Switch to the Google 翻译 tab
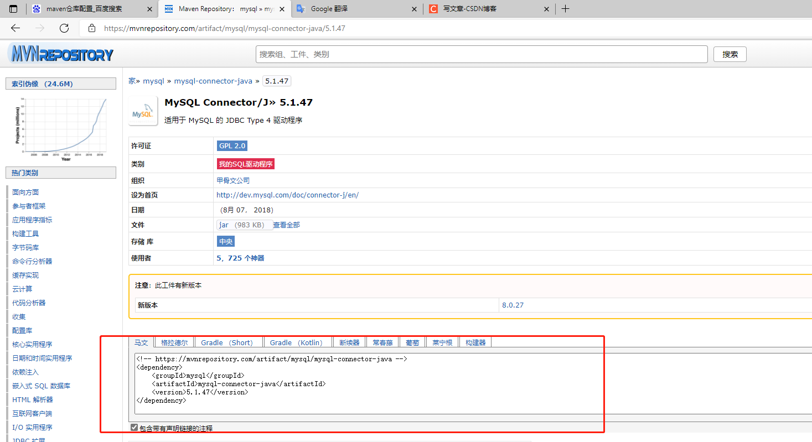This screenshot has width=812, height=442. (357, 9)
